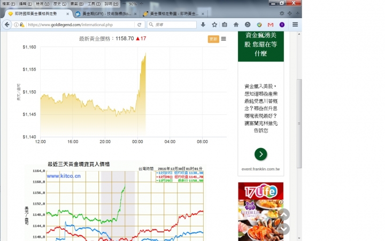Open the Firefox hamburger menu
The height and width of the screenshot is (241, 385).
click(295, 24)
